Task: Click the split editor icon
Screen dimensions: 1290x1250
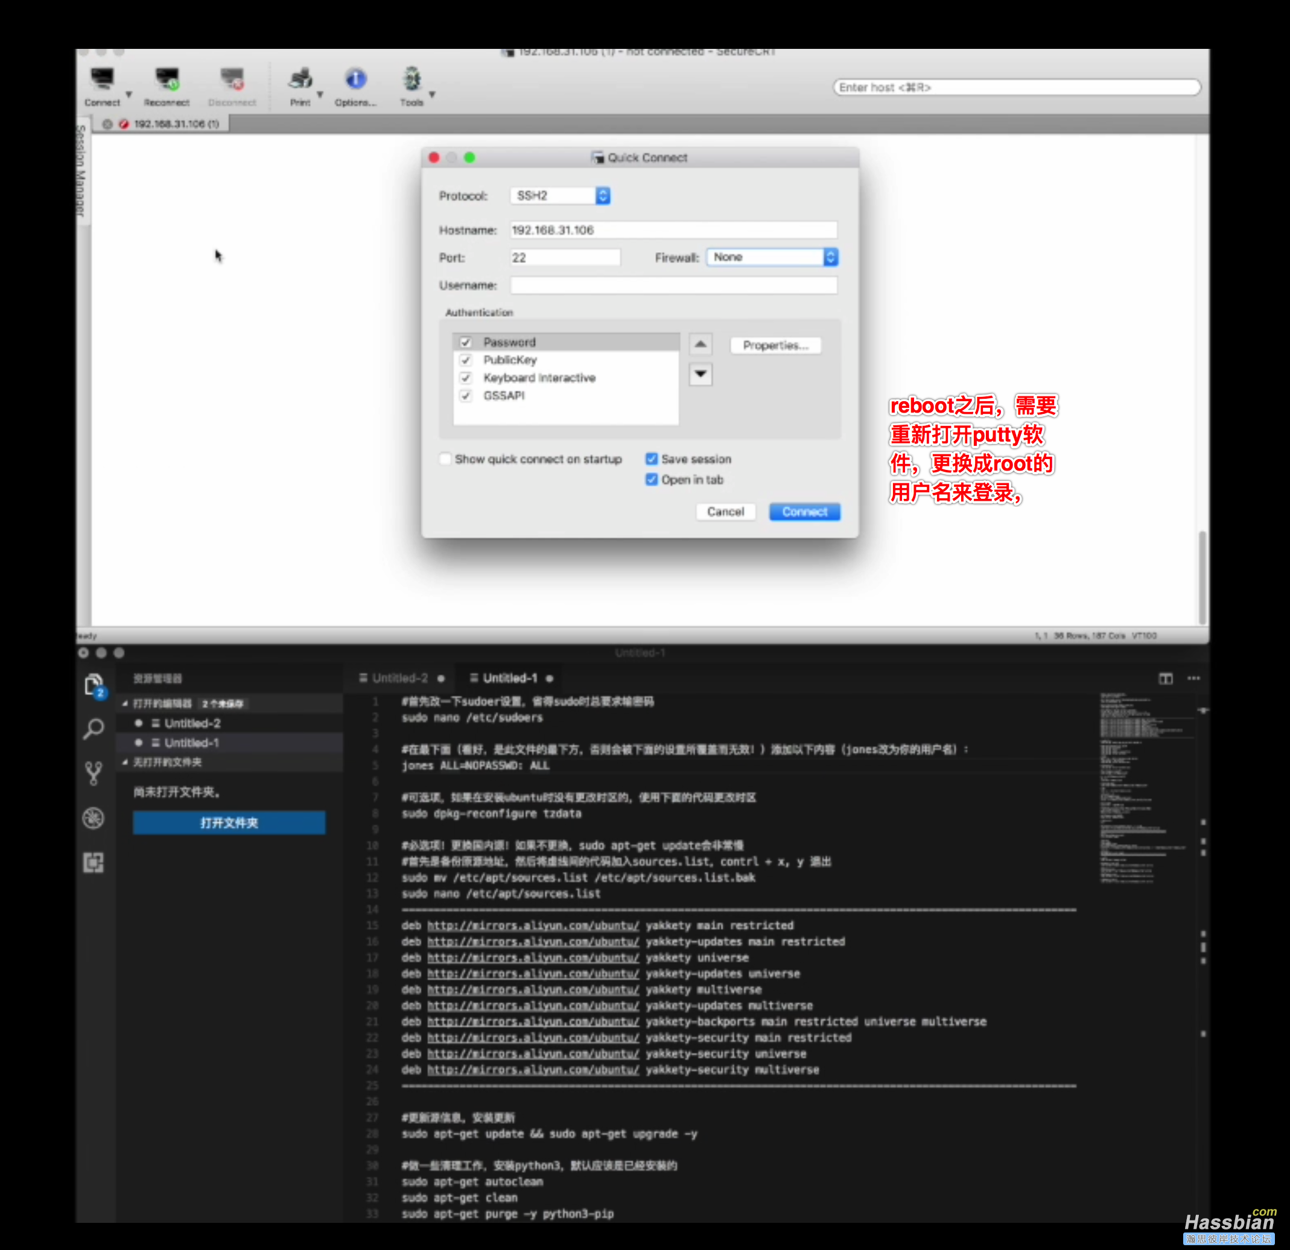Action: coord(1166,679)
